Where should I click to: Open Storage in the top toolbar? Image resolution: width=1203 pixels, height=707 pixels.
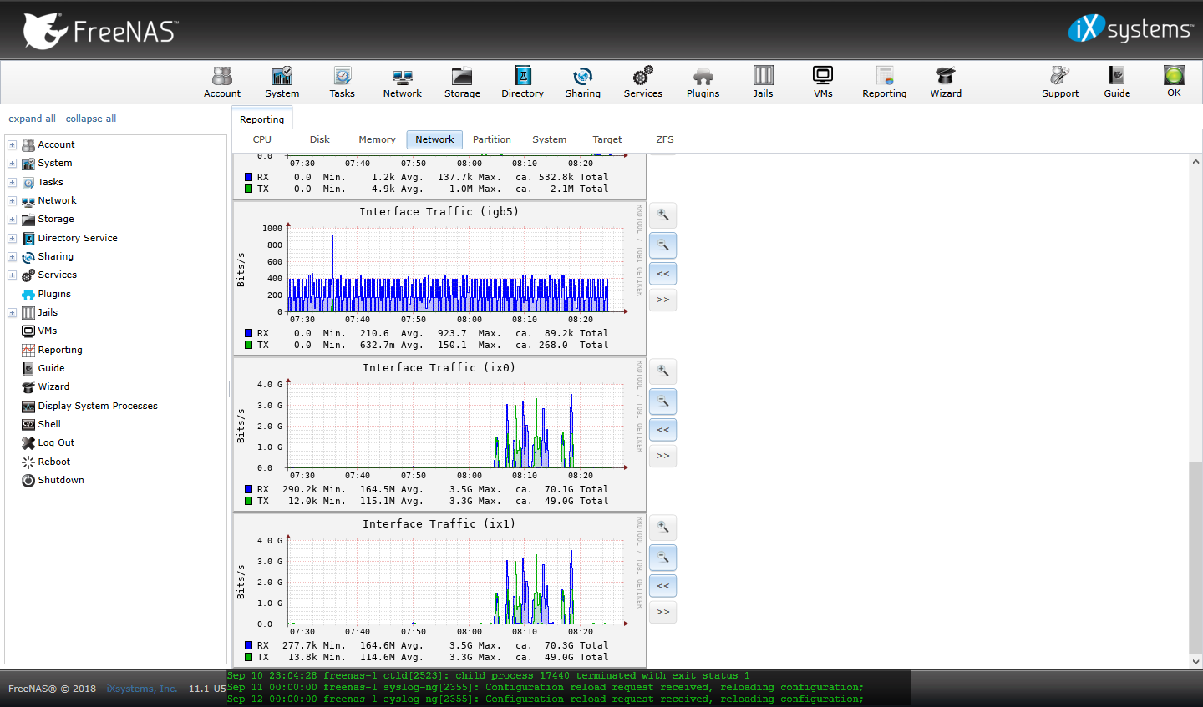click(x=463, y=82)
